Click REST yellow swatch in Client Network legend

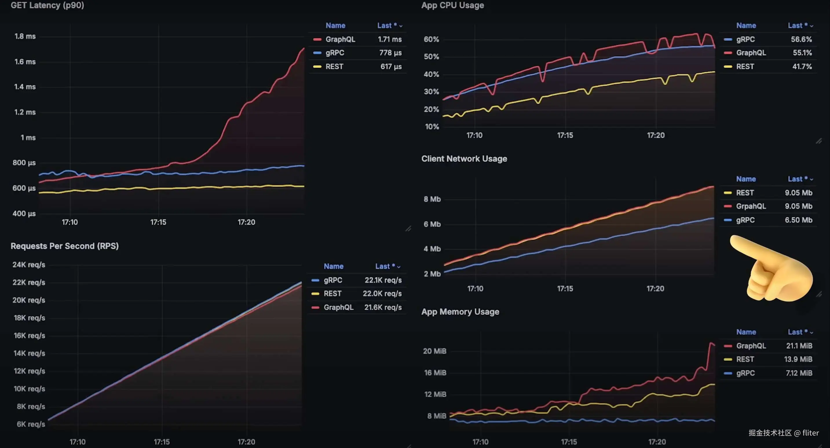click(727, 193)
